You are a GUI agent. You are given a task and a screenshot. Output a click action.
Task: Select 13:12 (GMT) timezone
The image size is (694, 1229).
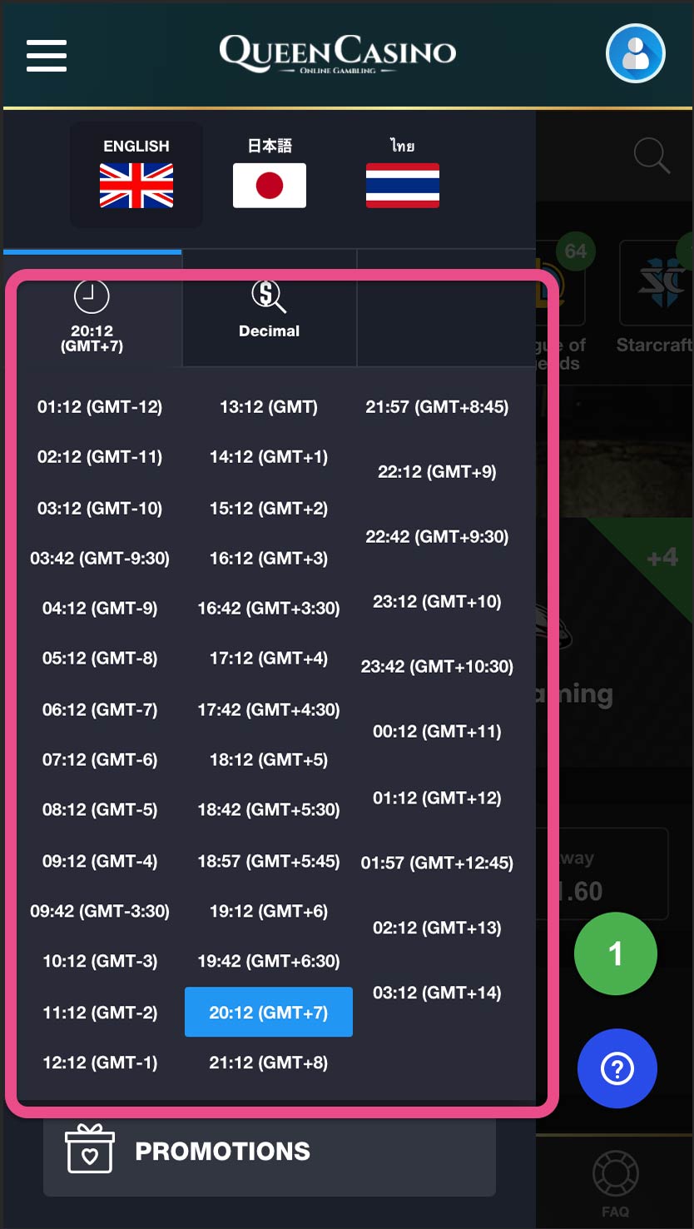coord(269,407)
